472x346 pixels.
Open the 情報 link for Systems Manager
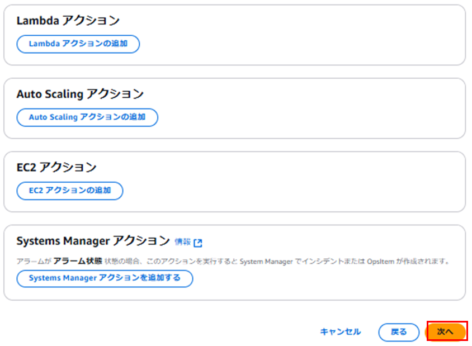[x=182, y=242]
